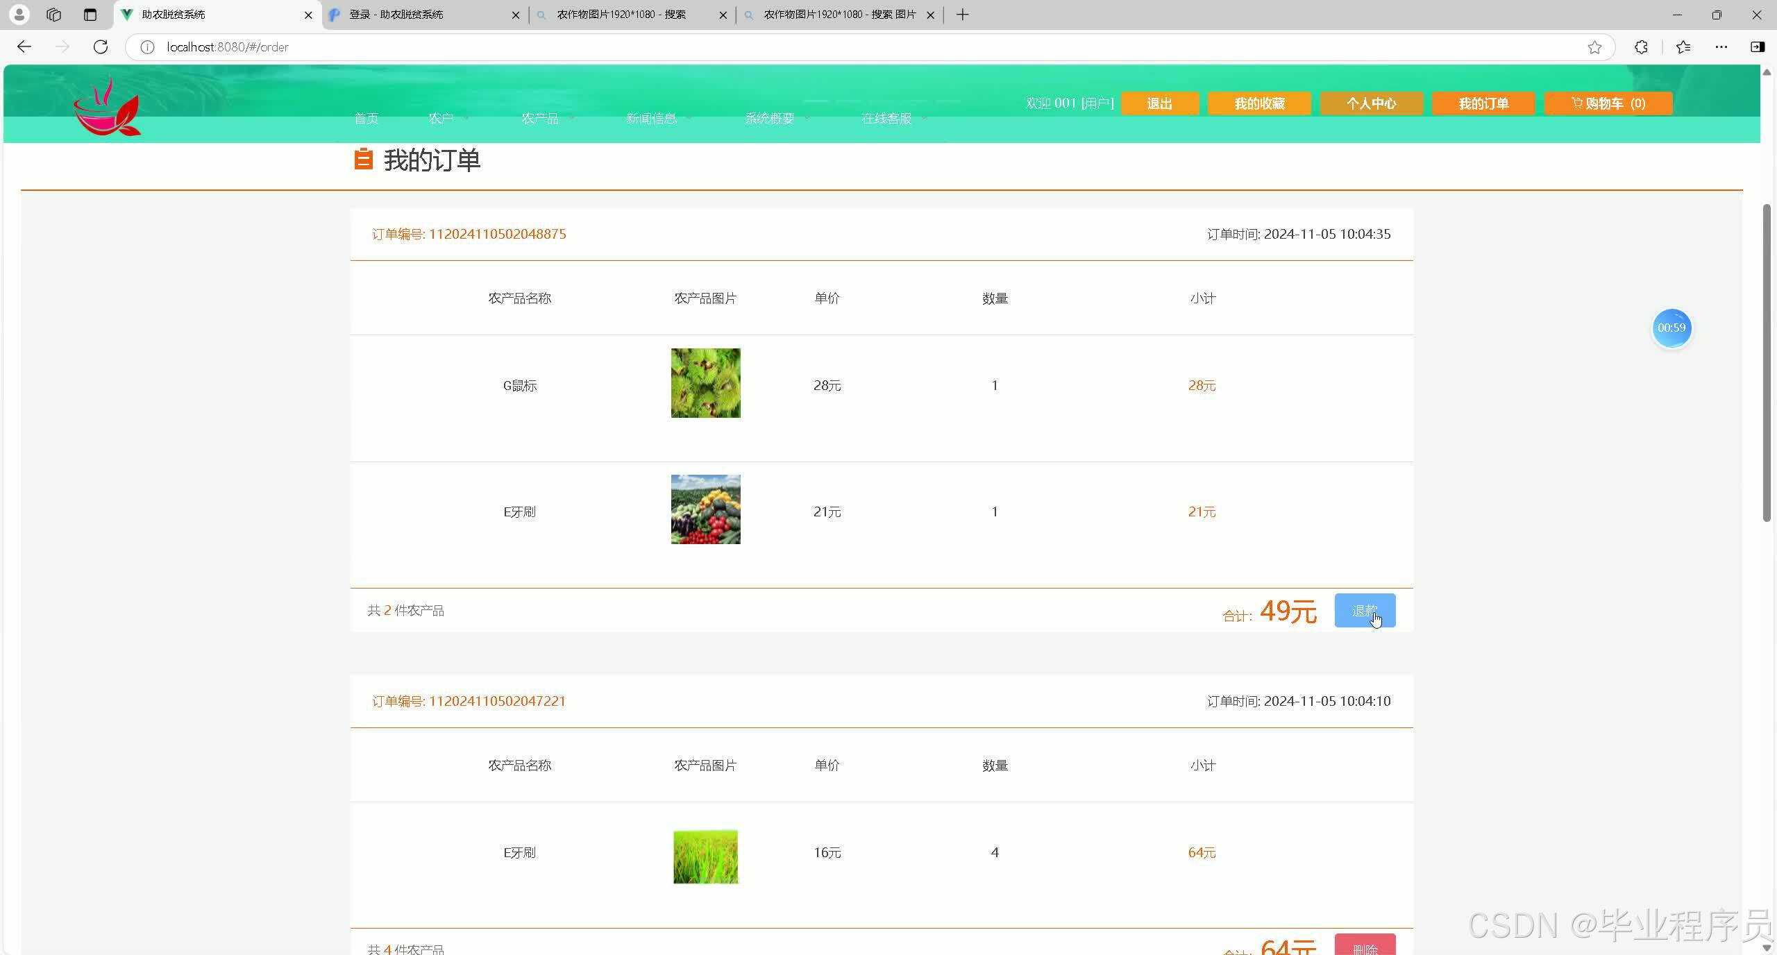Open the G鼠标 product thumbnail
1777x955 pixels.
[x=705, y=383]
